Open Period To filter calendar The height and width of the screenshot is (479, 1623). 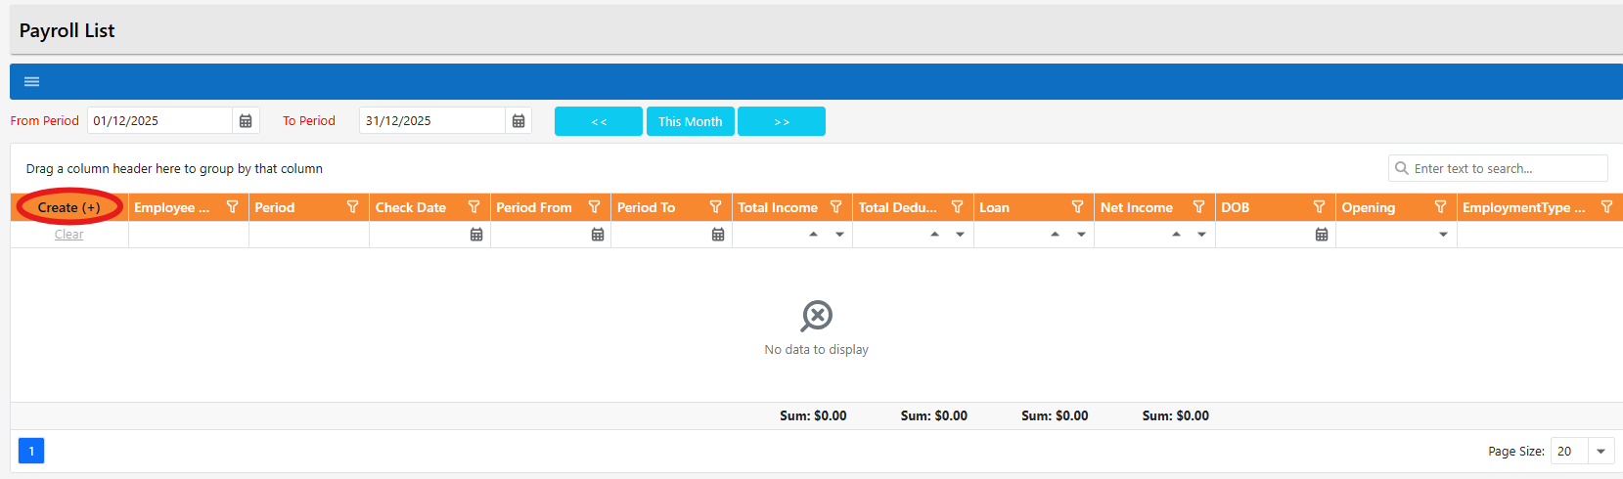tap(718, 235)
